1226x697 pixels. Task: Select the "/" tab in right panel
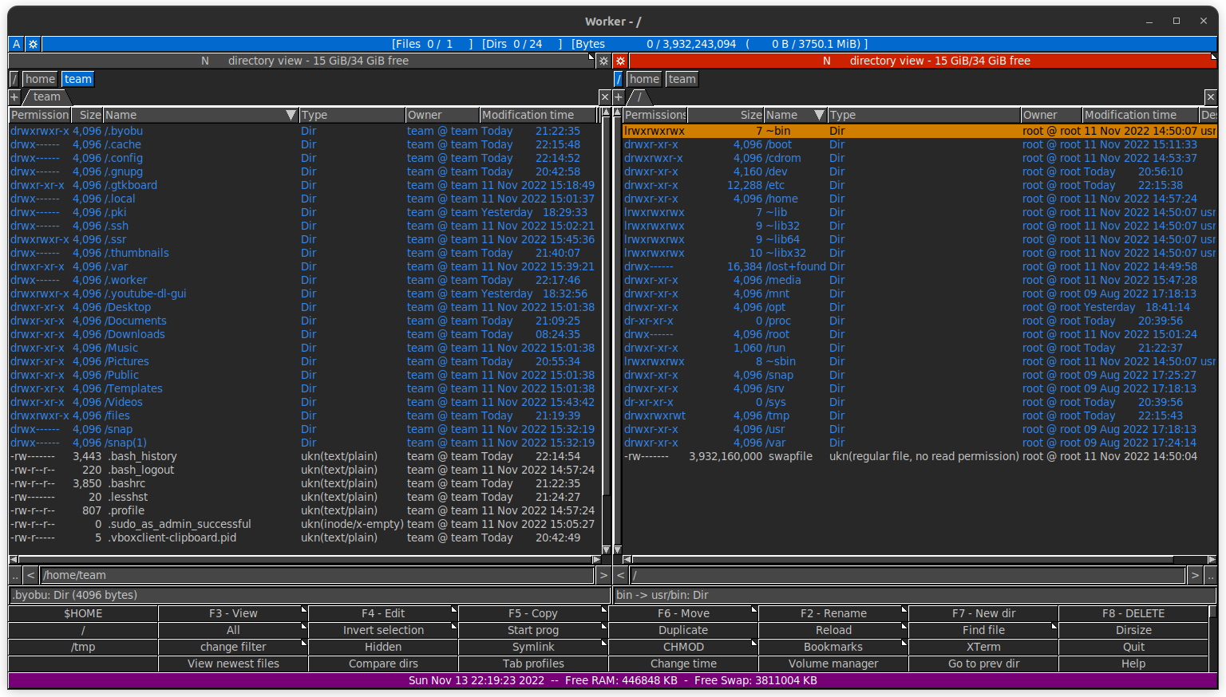coord(639,96)
